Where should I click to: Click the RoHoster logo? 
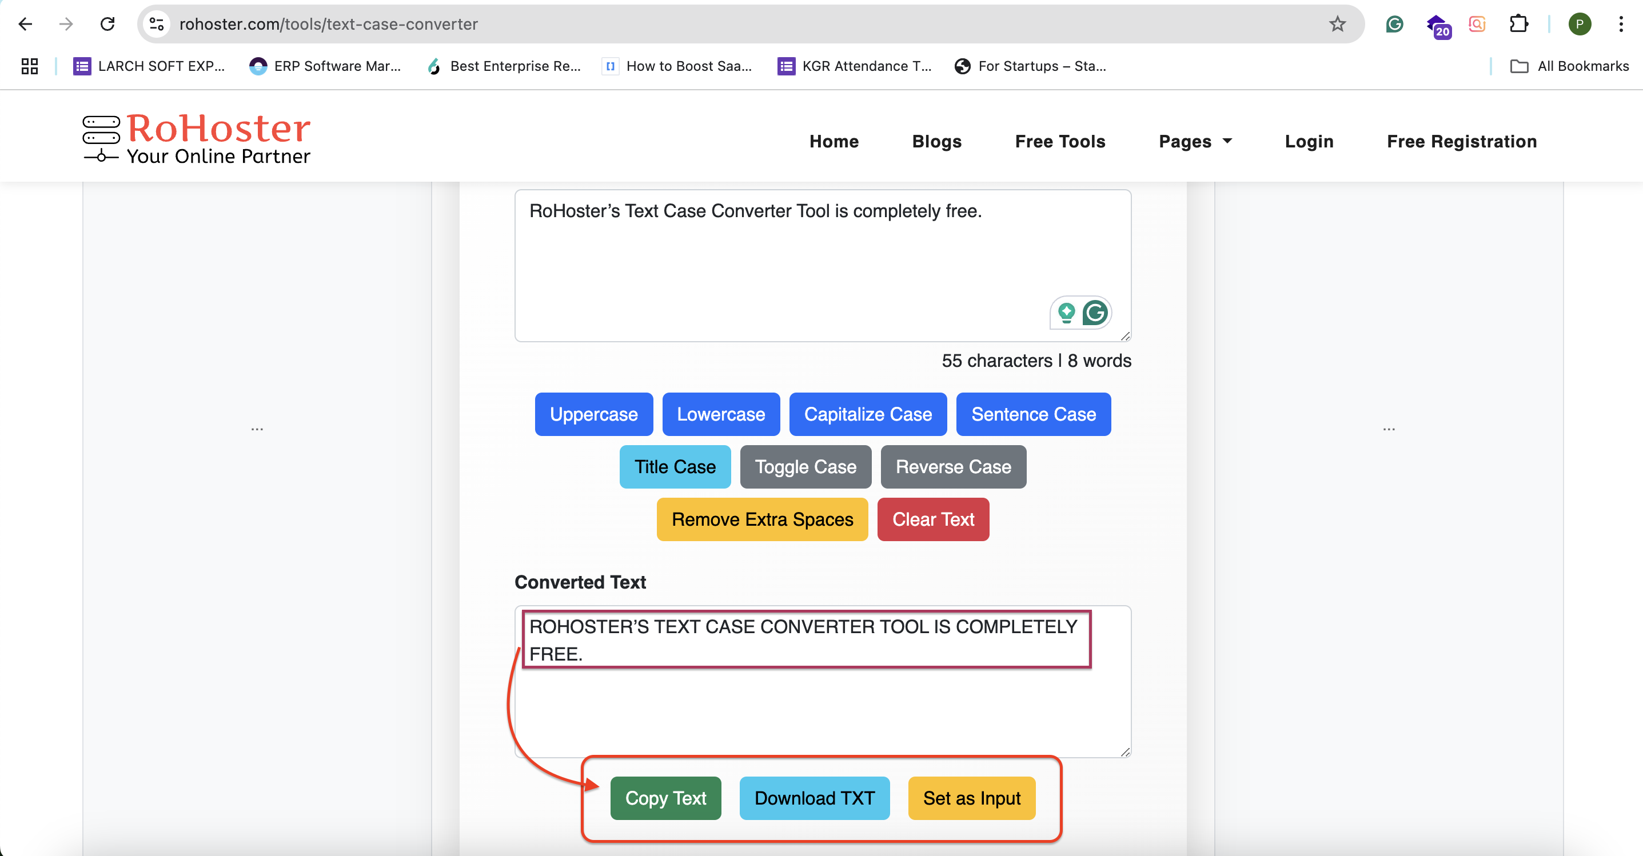coord(197,138)
